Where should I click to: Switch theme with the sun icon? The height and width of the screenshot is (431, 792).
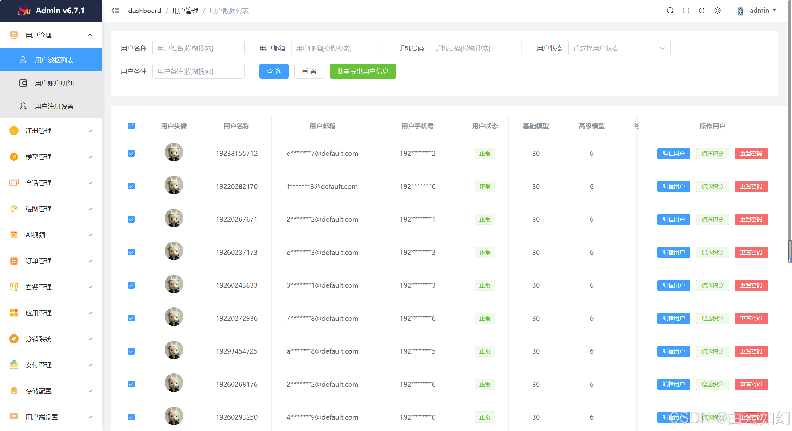717,11
